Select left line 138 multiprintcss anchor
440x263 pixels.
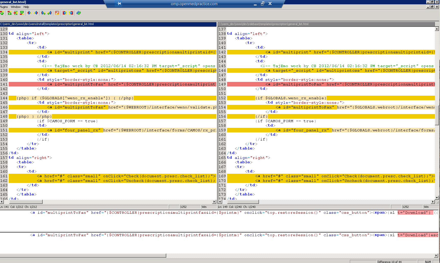[112, 70]
